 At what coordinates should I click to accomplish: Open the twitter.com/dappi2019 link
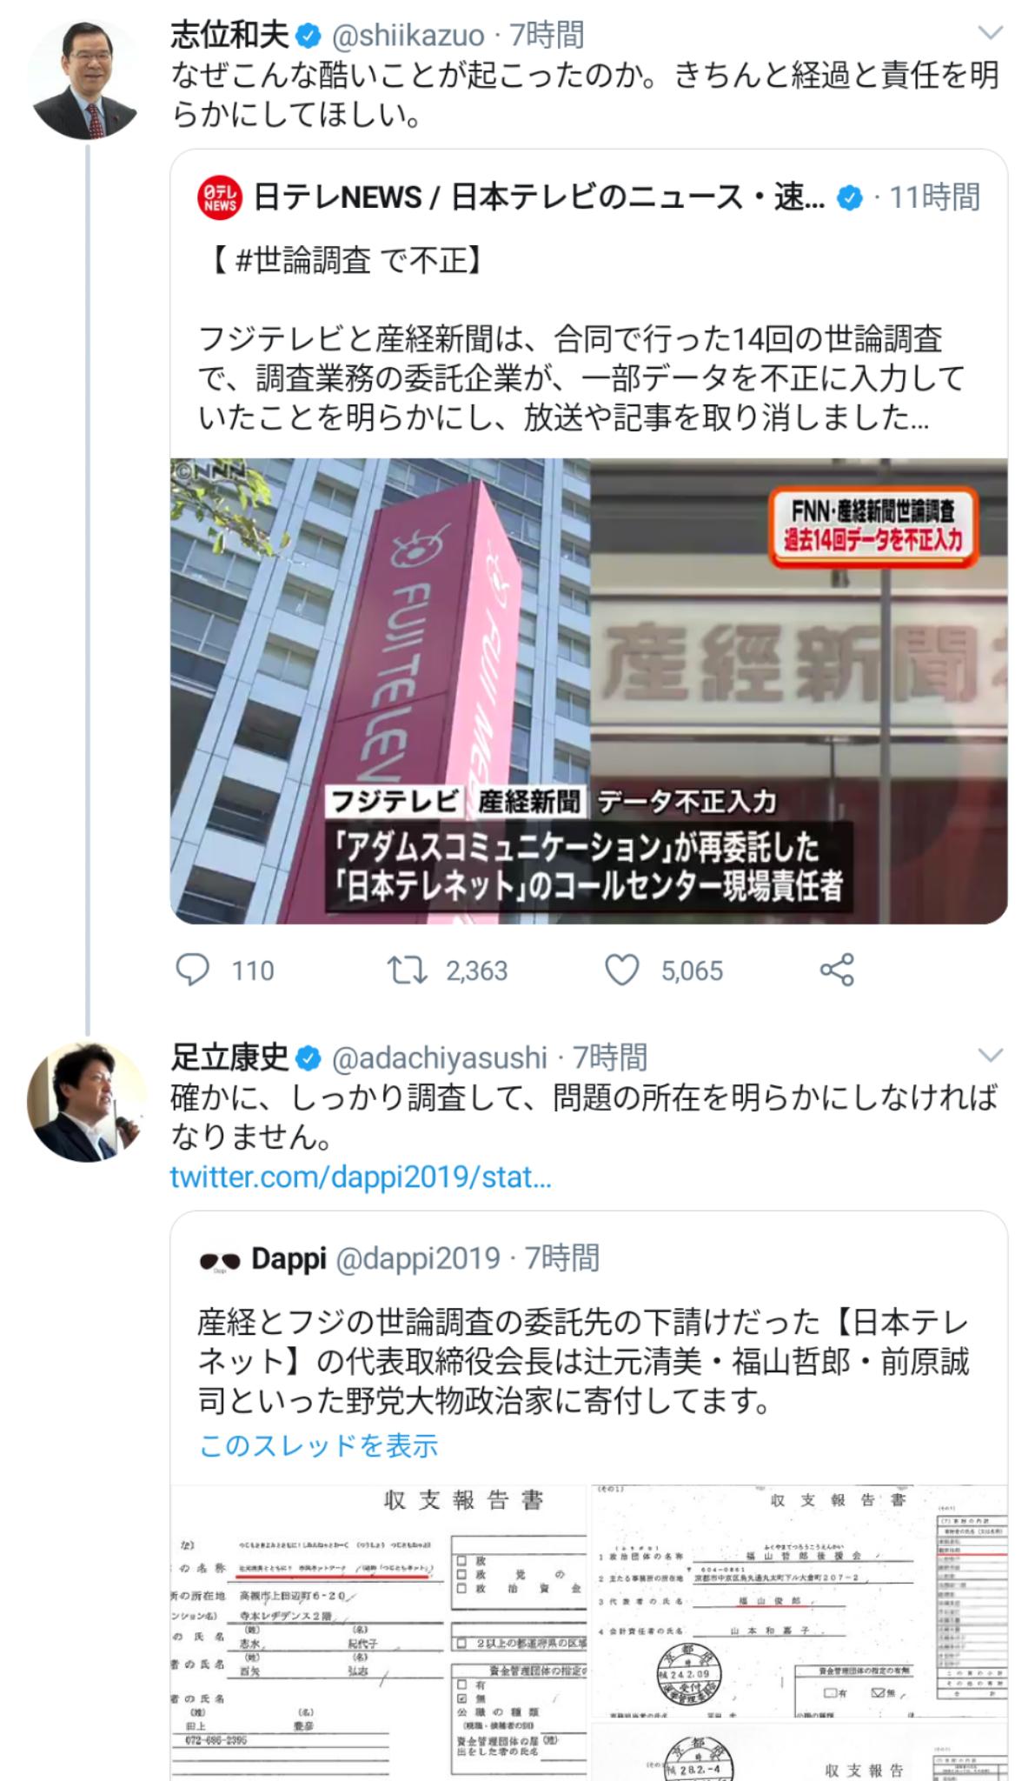pos(361,1177)
